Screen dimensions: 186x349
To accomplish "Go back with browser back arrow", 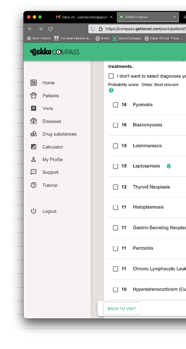I will click(30, 29).
